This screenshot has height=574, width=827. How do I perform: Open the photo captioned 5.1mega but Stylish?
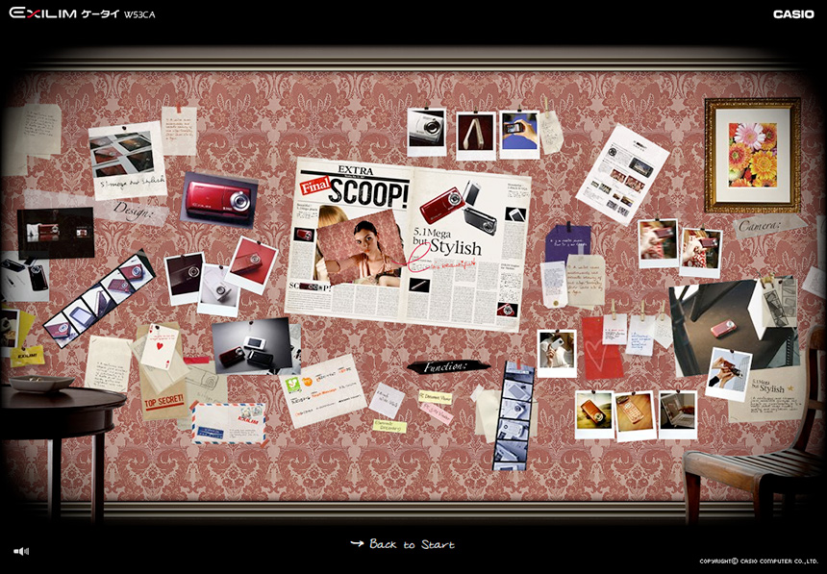(x=128, y=161)
